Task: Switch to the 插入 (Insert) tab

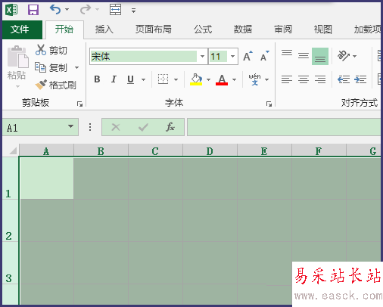Action: (x=104, y=29)
